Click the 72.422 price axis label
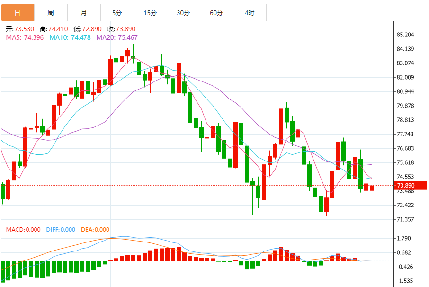The image size is (429, 287). (405, 205)
